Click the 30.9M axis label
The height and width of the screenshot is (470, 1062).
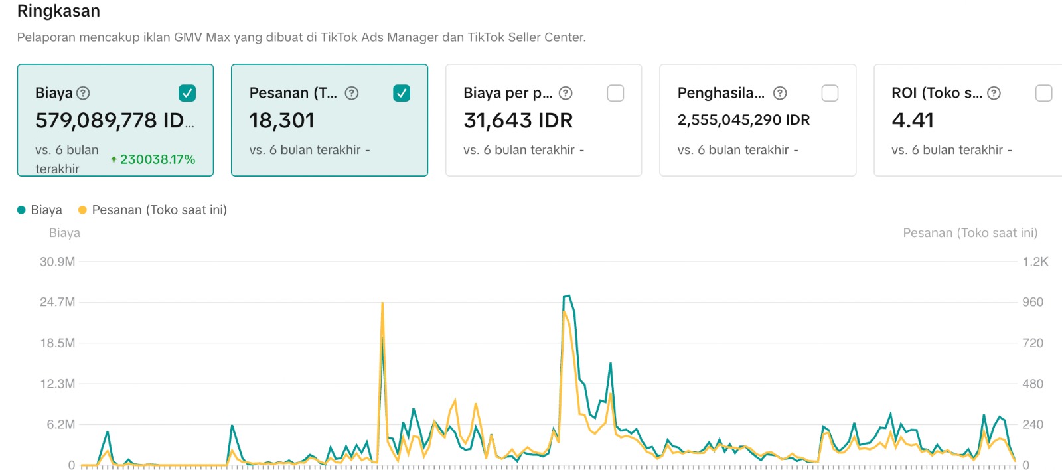[x=57, y=262]
